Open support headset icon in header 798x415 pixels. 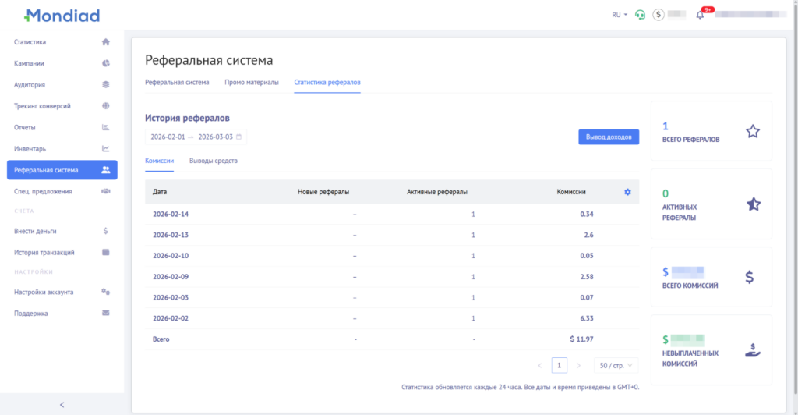click(x=640, y=15)
